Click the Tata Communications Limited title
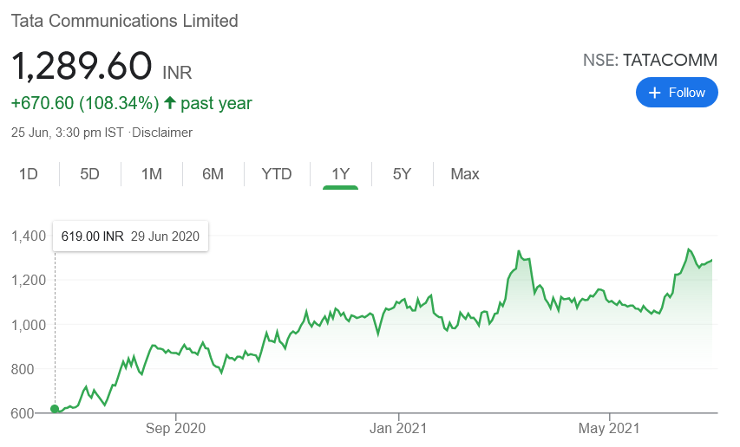This screenshot has width=740, height=447. tap(124, 20)
